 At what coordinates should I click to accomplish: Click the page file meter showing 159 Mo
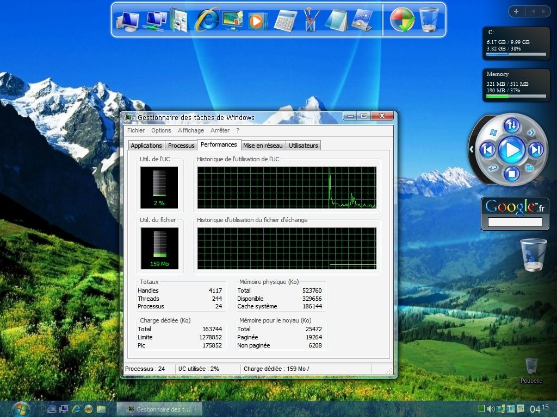(x=159, y=248)
